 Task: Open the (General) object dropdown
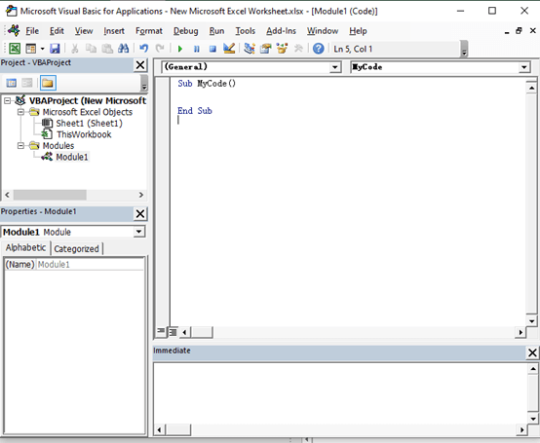(x=335, y=67)
